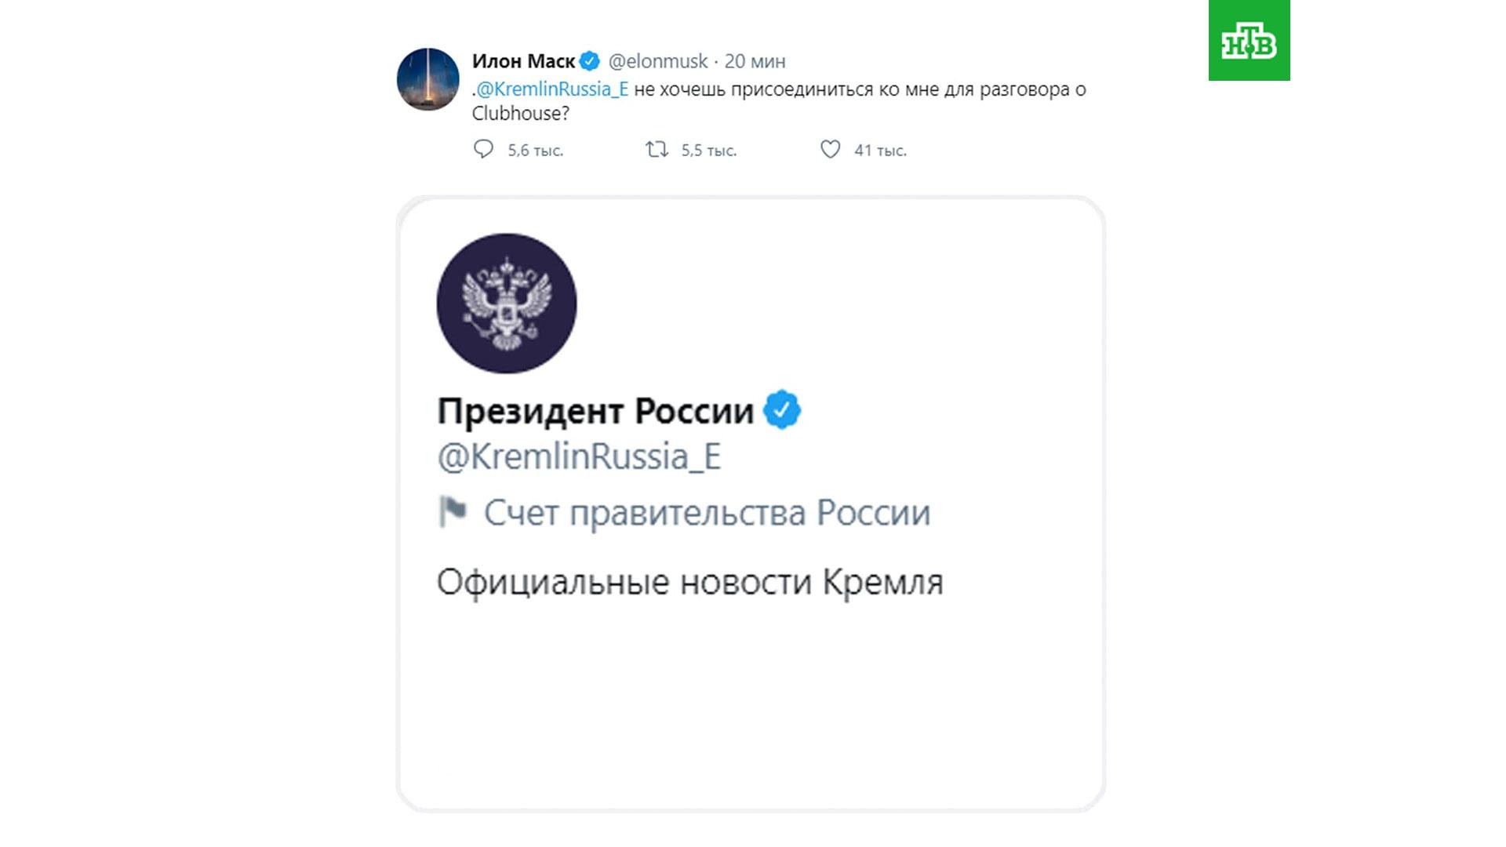Click the government account flag icon

coord(453,511)
